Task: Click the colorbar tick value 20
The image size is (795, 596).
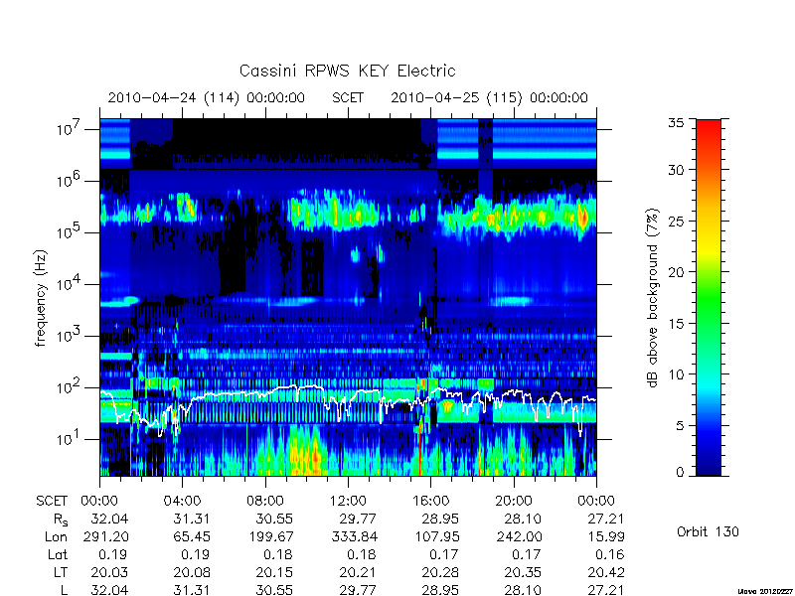Action: click(676, 271)
